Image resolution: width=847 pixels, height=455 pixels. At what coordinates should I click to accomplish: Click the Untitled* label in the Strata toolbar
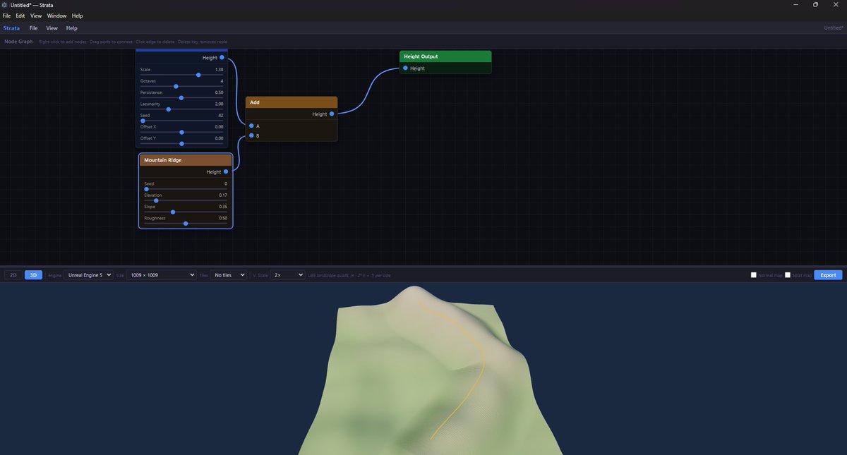(x=834, y=28)
